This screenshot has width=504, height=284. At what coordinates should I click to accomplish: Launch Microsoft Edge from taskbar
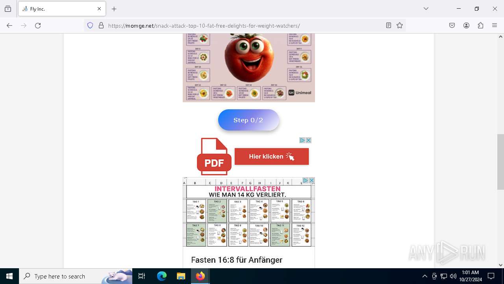point(162,276)
